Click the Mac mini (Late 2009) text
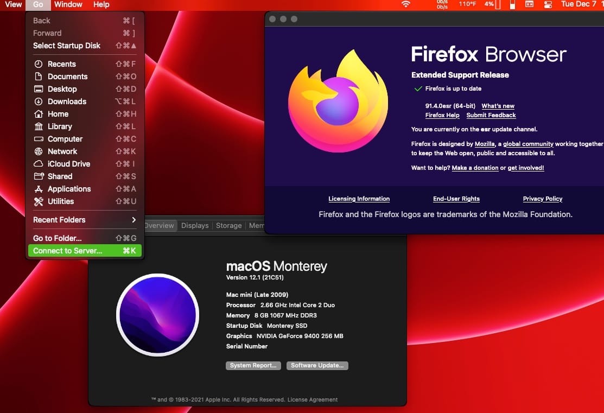Viewport: 604px width, 413px height. [x=257, y=295]
